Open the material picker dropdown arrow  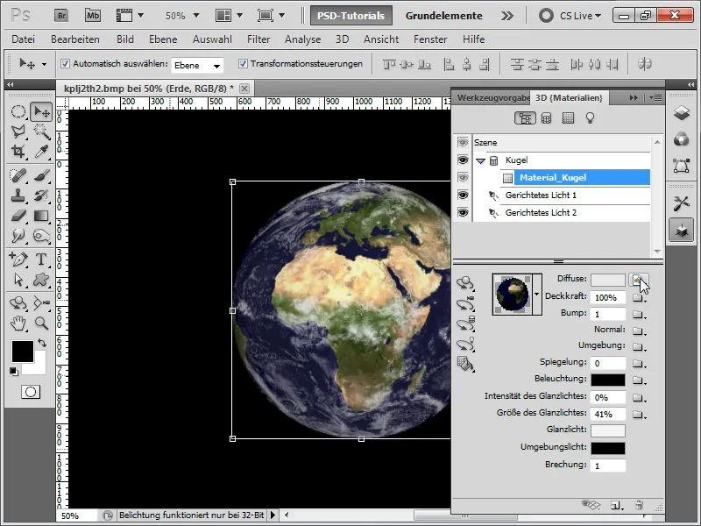tap(536, 295)
